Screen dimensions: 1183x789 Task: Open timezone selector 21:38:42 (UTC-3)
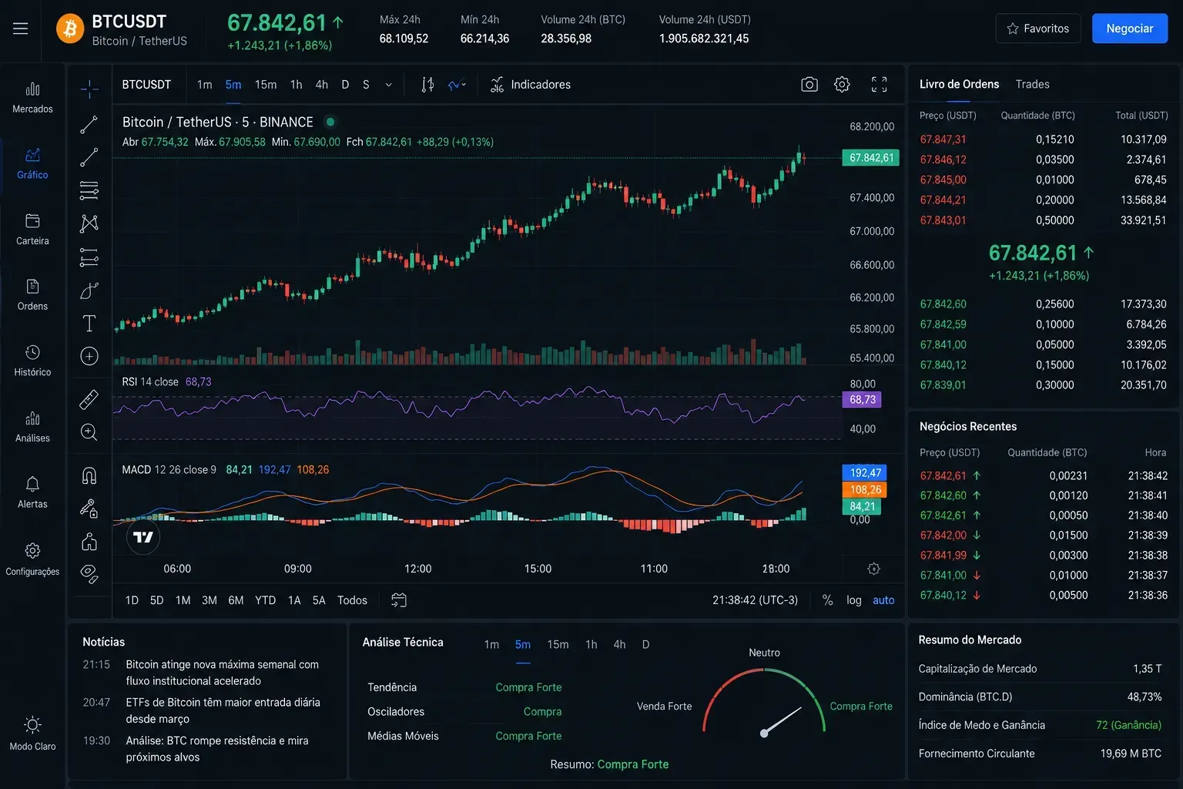coord(755,600)
